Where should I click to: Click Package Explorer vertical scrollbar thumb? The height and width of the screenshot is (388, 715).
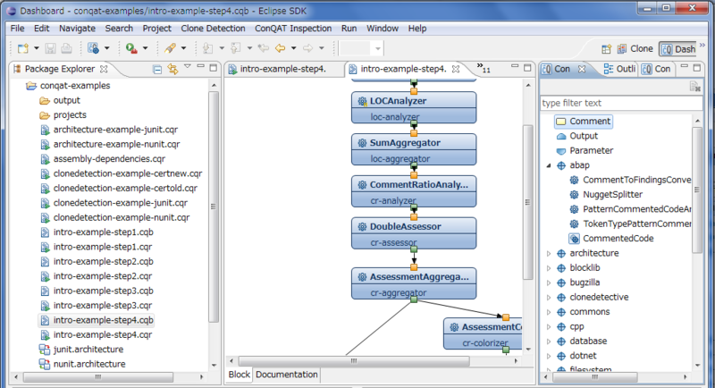pos(214,207)
